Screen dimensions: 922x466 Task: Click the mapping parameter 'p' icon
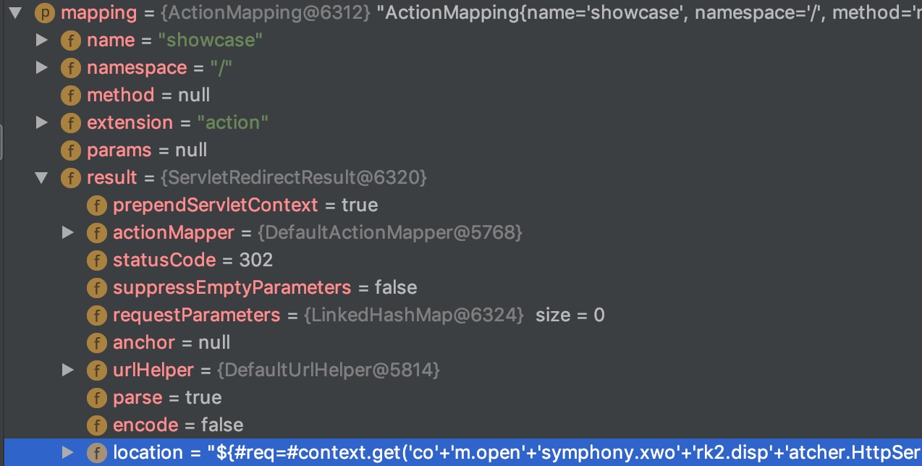(43, 12)
